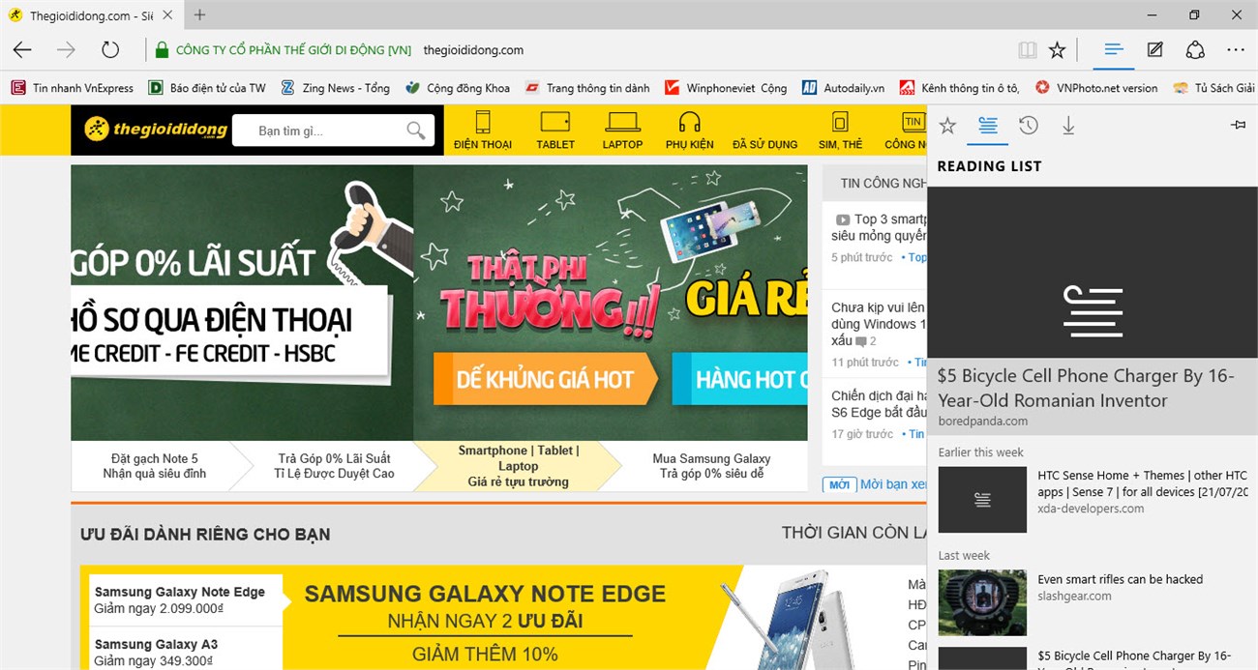Open Winphoneviet favorite bookmark
Image resolution: width=1258 pixels, height=670 pixels.
(x=726, y=88)
